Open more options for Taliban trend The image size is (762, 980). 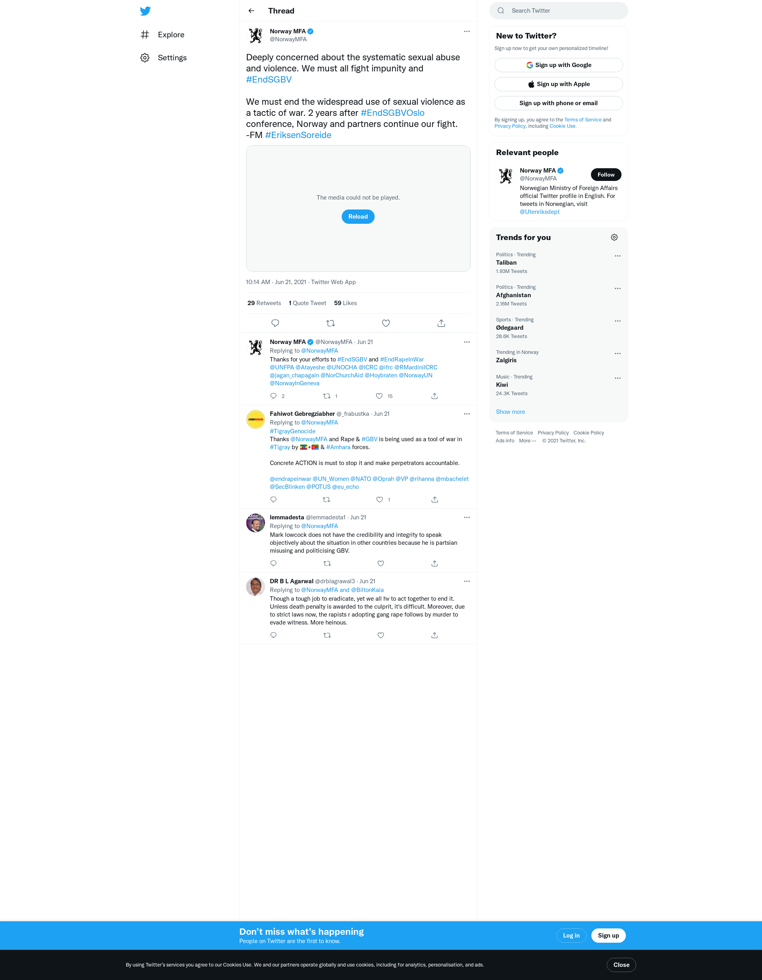(618, 256)
